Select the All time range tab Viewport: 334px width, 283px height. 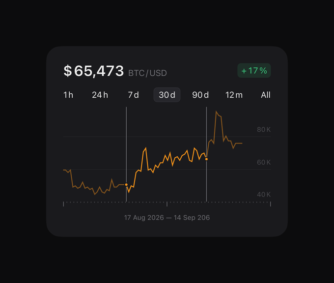tap(266, 95)
